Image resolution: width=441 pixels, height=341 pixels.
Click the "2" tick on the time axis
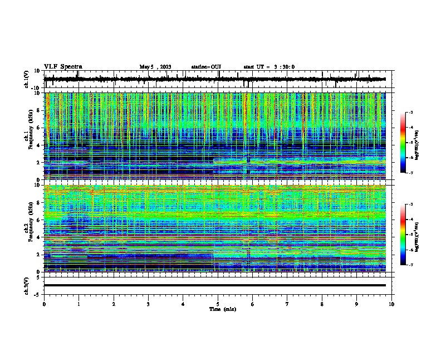pyautogui.click(x=114, y=304)
